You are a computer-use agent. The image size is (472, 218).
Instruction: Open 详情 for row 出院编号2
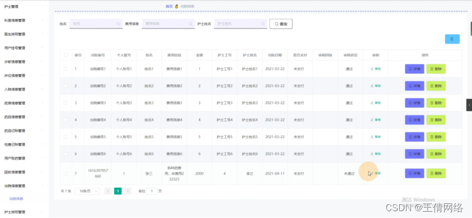[x=415, y=86]
